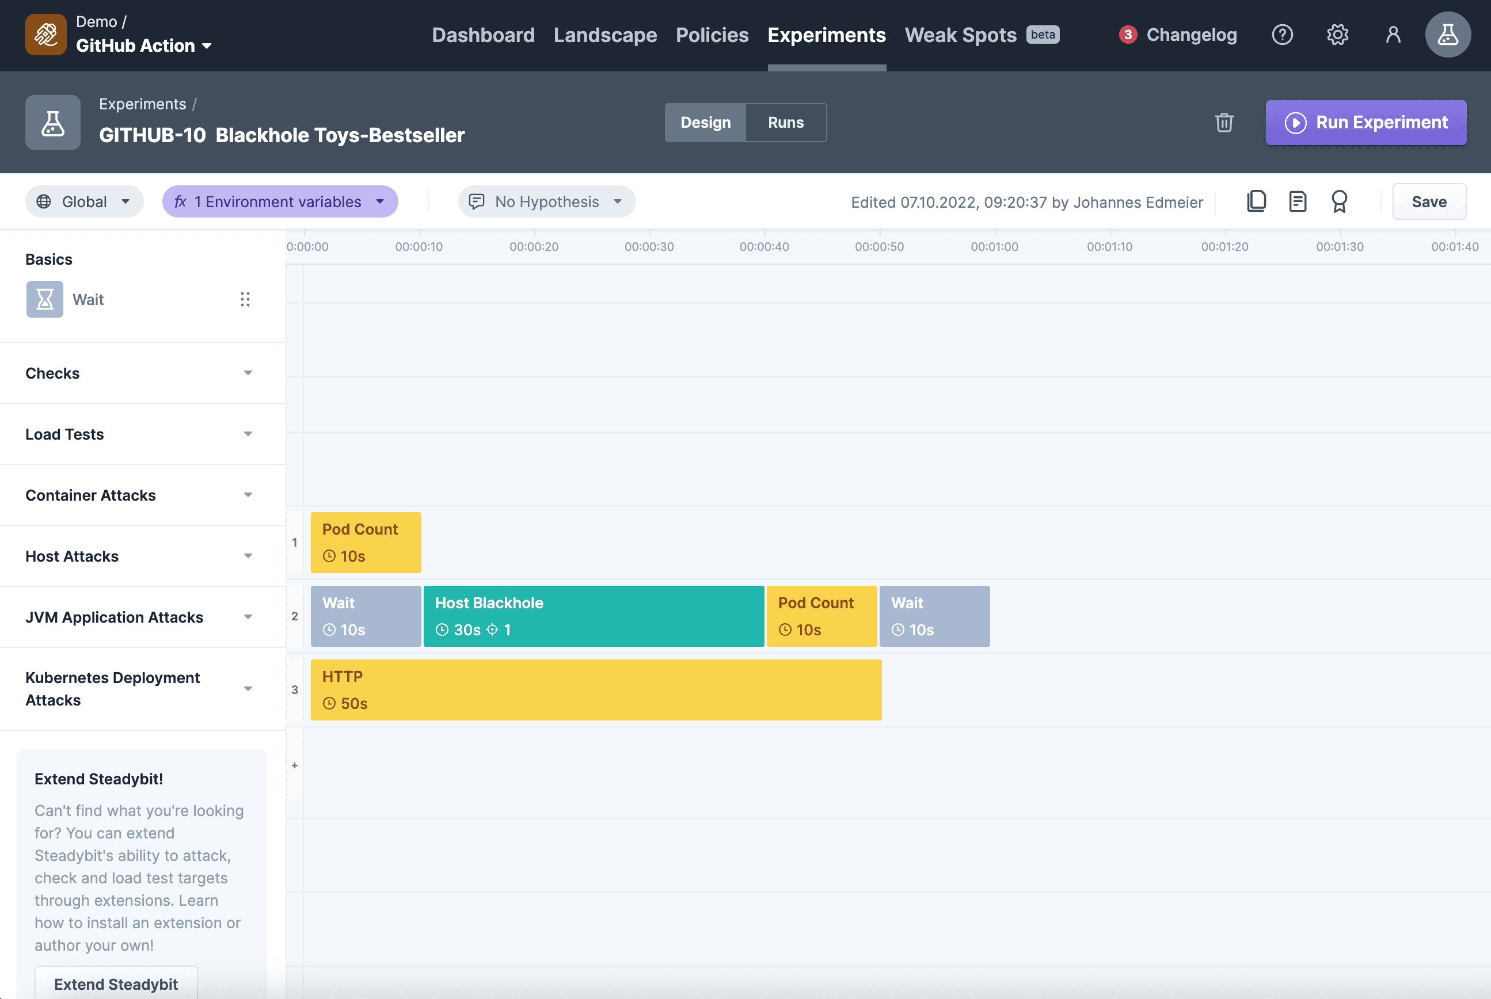Expand the Host Attacks section

click(139, 555)
